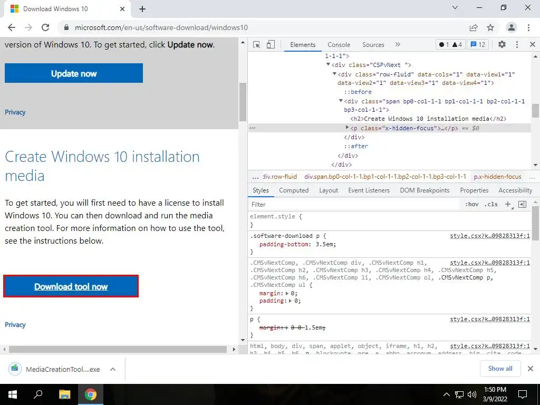Image resolution: width=540 pixels, height=405 pixels.
Task: Open Privacy link under Update now
Action: (x=15, y=112)
